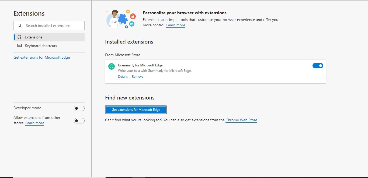368x178 pixels.
Task: Click the Find new extensions heading
Action: click(x=130, y=98)
